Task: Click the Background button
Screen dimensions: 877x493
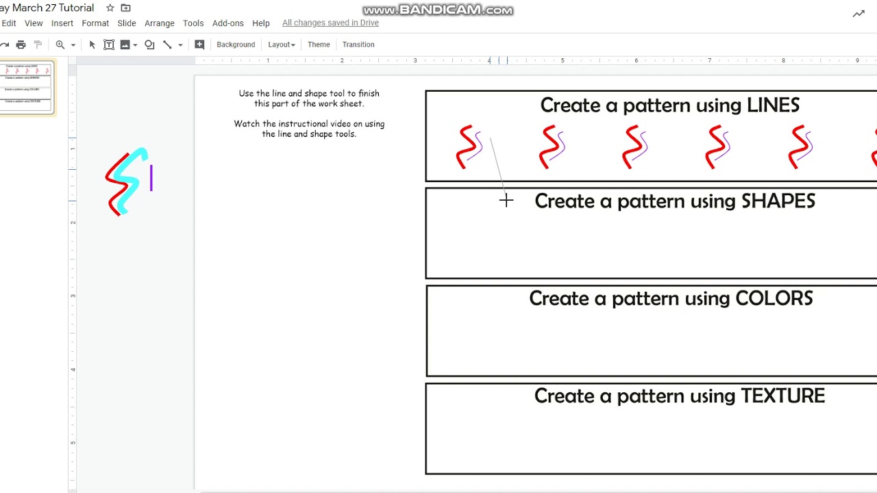Action: (x=236, y=45)
